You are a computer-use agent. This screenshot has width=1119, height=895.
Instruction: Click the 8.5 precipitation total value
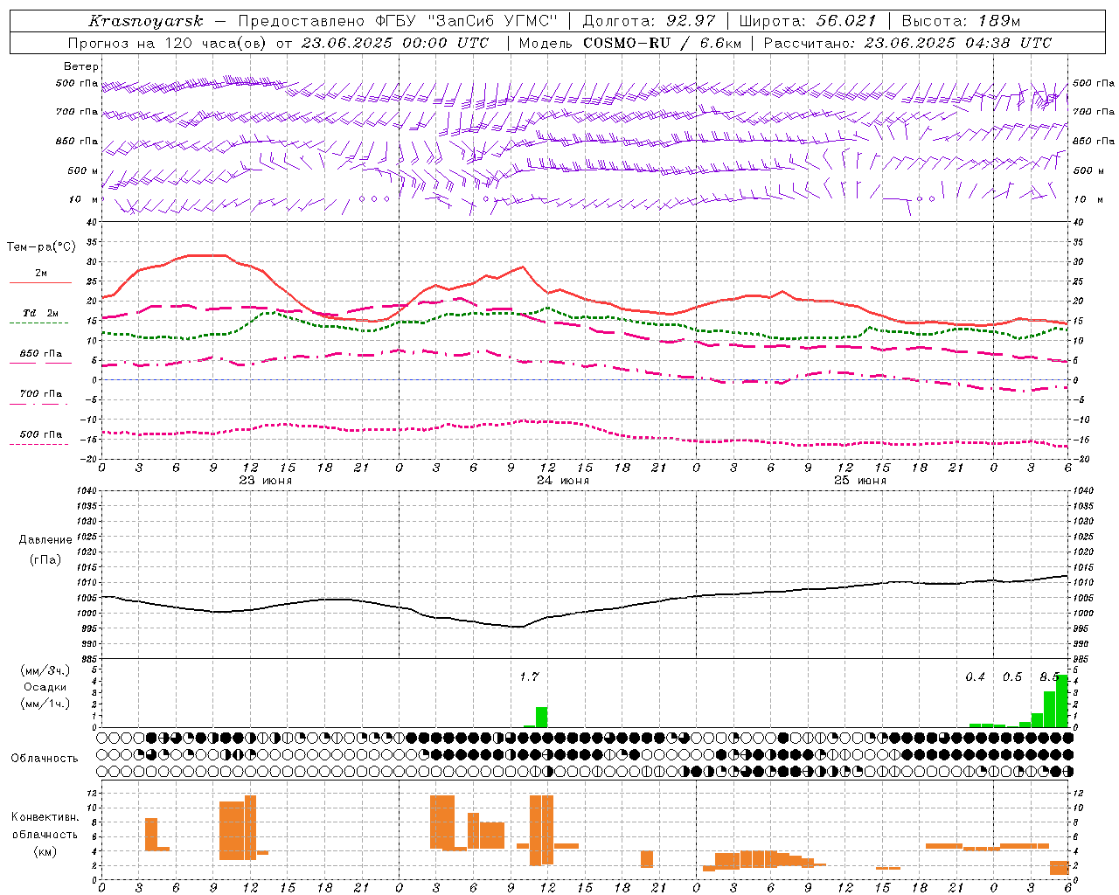coord(1049,676)
